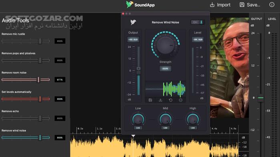This screenshot has height=157, width=280.
Task: Click the Strength percent value field
Action: [165, 69]
